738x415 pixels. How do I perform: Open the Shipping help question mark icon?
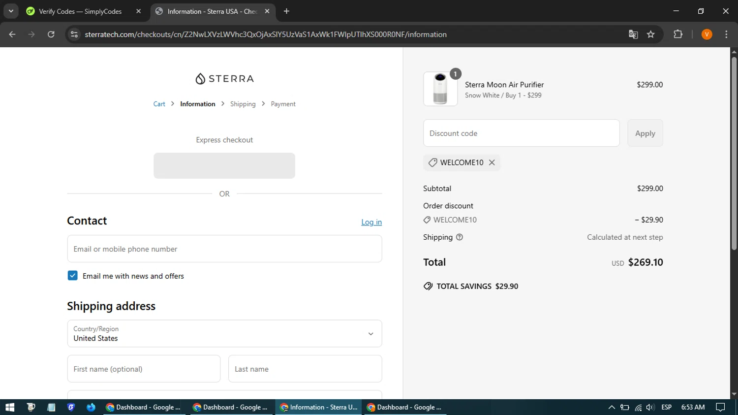point(460,237)
